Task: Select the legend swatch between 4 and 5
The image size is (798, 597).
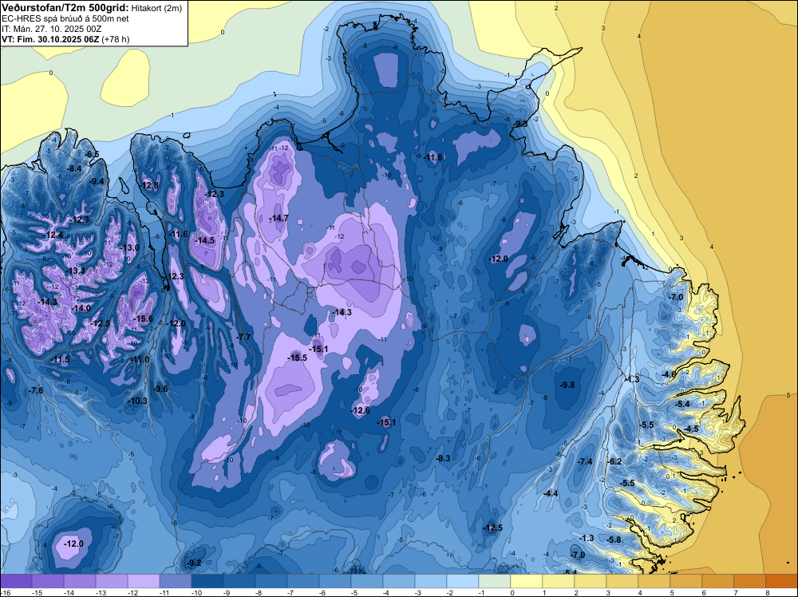Action: click(654, 581)
